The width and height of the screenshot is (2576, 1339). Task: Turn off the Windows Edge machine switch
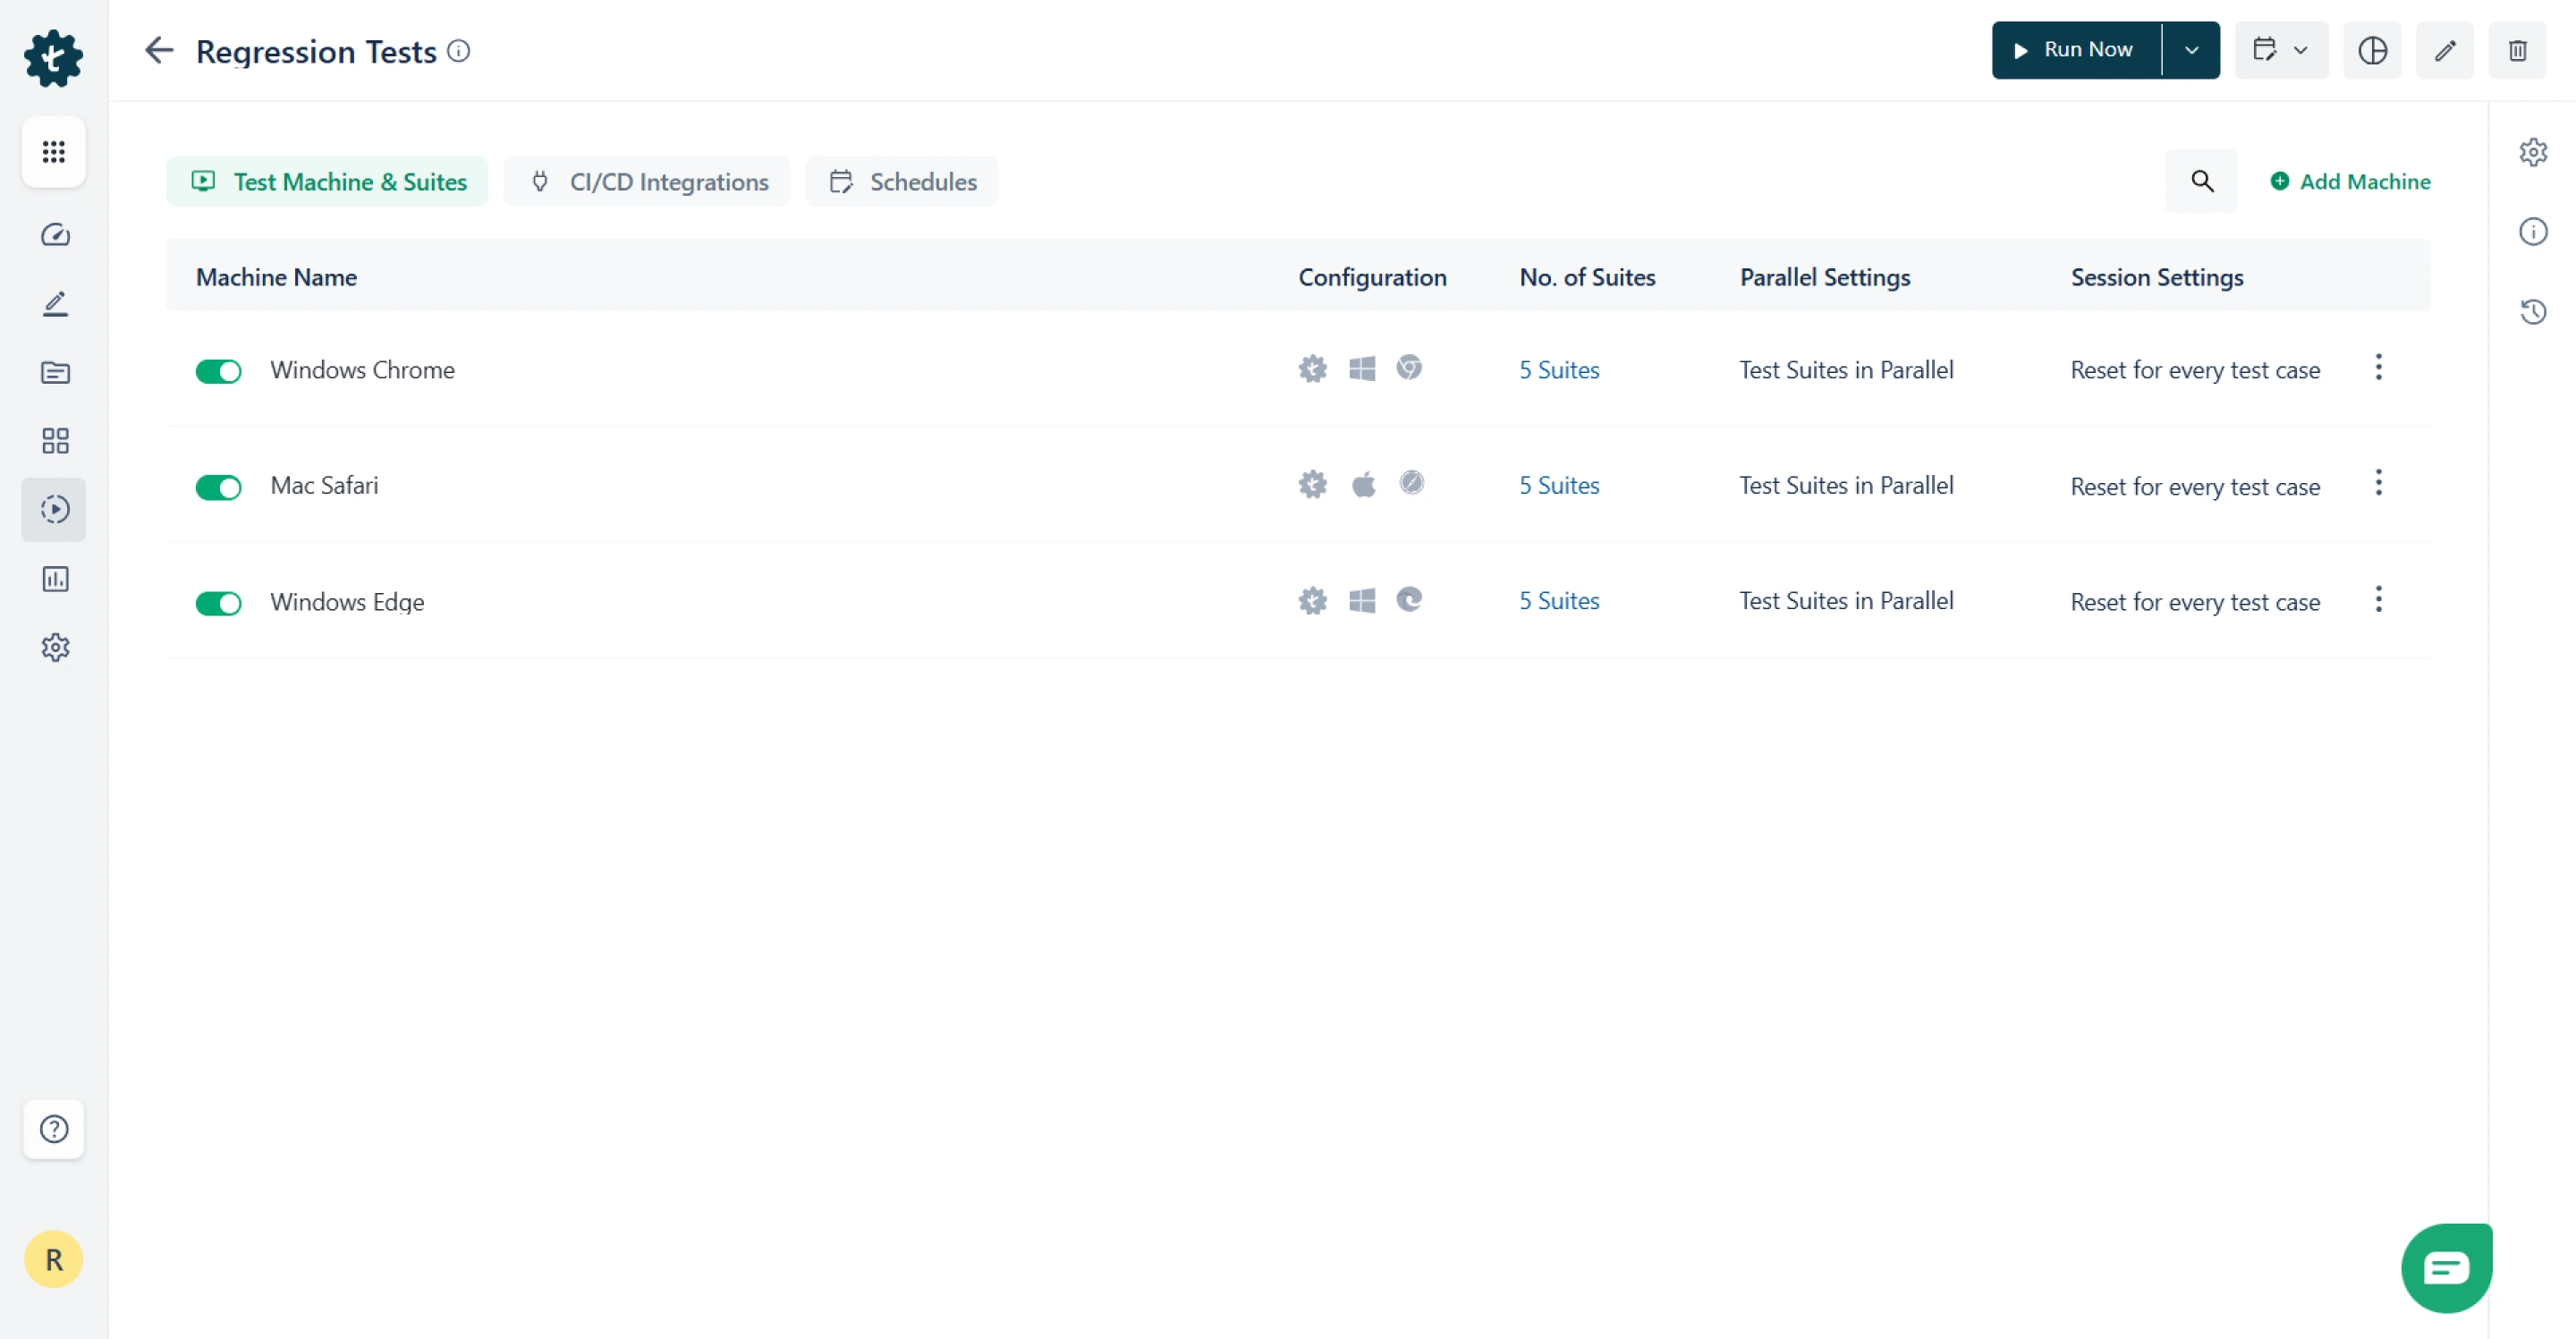pos(218,603)
